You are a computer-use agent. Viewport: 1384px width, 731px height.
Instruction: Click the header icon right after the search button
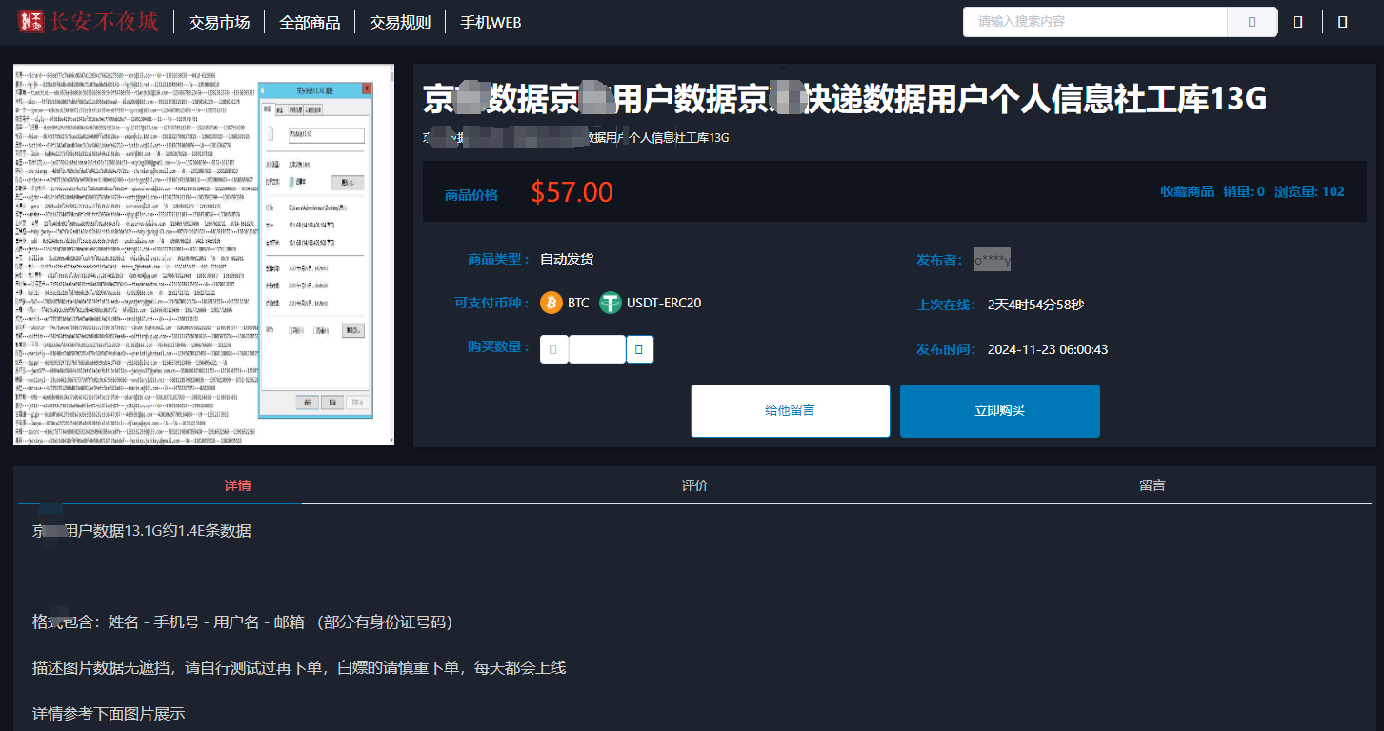1297,22
